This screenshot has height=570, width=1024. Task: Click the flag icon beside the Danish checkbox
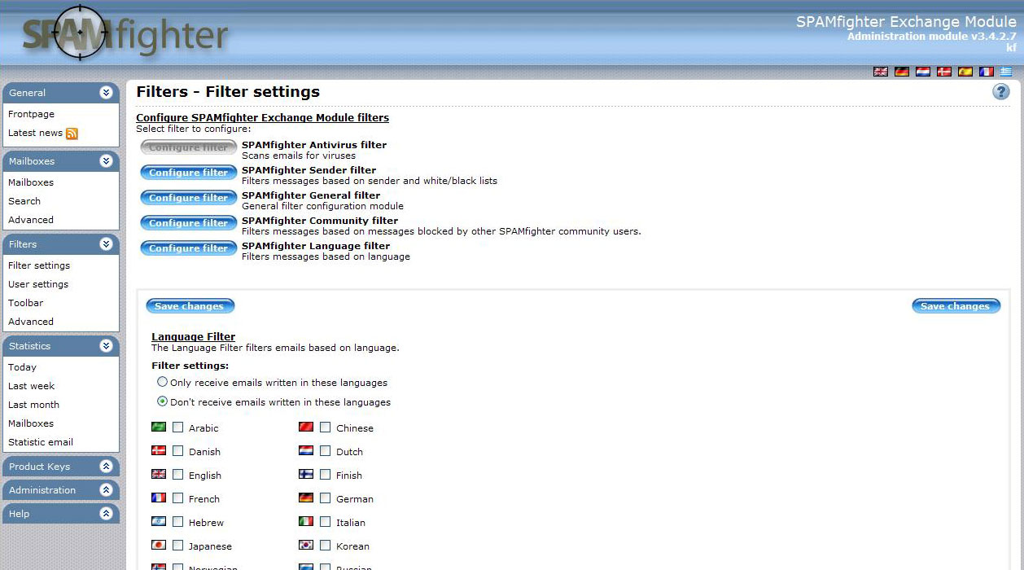(x=159, y=451)
